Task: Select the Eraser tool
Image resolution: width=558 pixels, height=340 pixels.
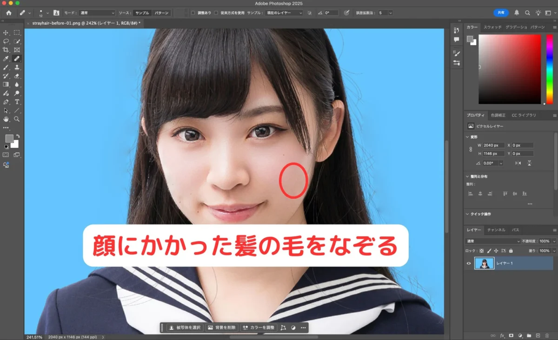Action: pos(17,76)
